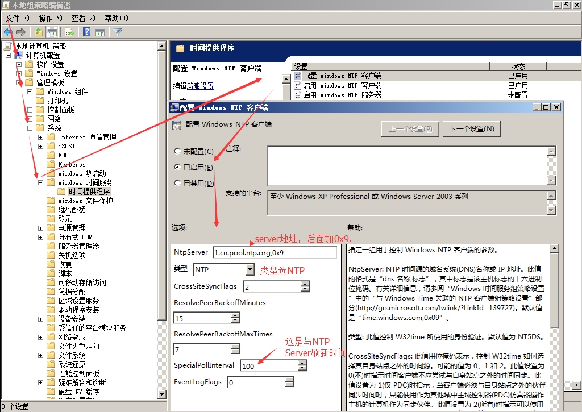Select the 未配置 radio button
582x412 pixels.
pyautogui.click(x=177, y=151)
